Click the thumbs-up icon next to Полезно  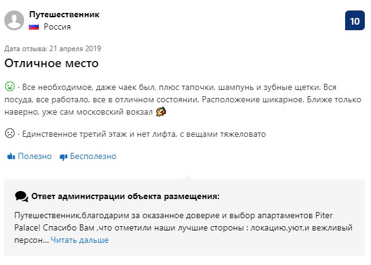11,156
